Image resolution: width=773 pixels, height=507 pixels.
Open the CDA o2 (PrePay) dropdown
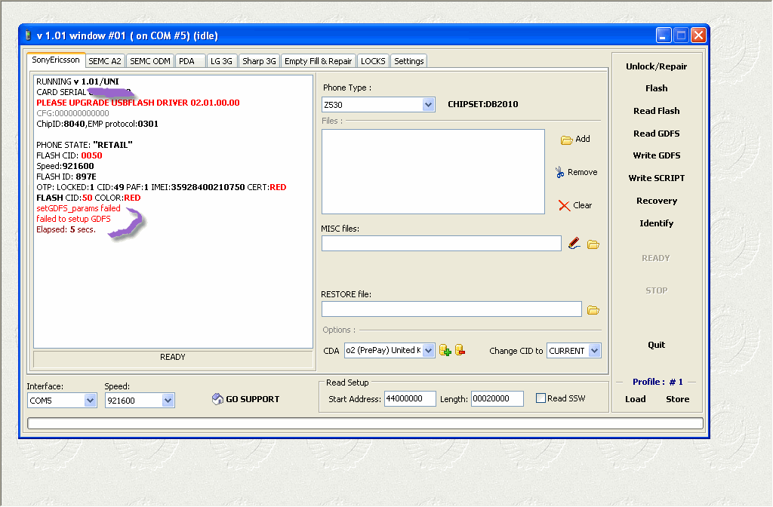[429, 351]
